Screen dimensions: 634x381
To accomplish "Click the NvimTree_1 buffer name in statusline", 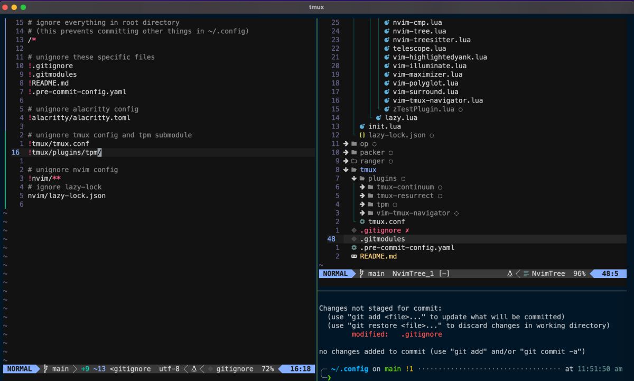I will (413, 274).
